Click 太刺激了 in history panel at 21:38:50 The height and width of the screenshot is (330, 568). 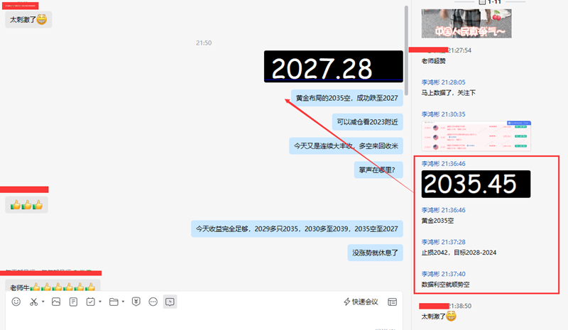pyautogui.click(x=438, y=317)
